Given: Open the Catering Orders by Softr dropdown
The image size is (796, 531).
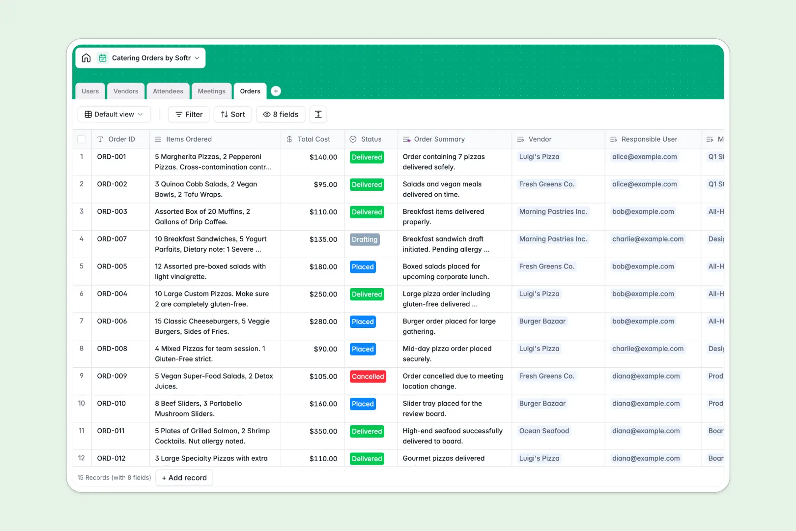Looking at the screenshot, I should 197,58.
